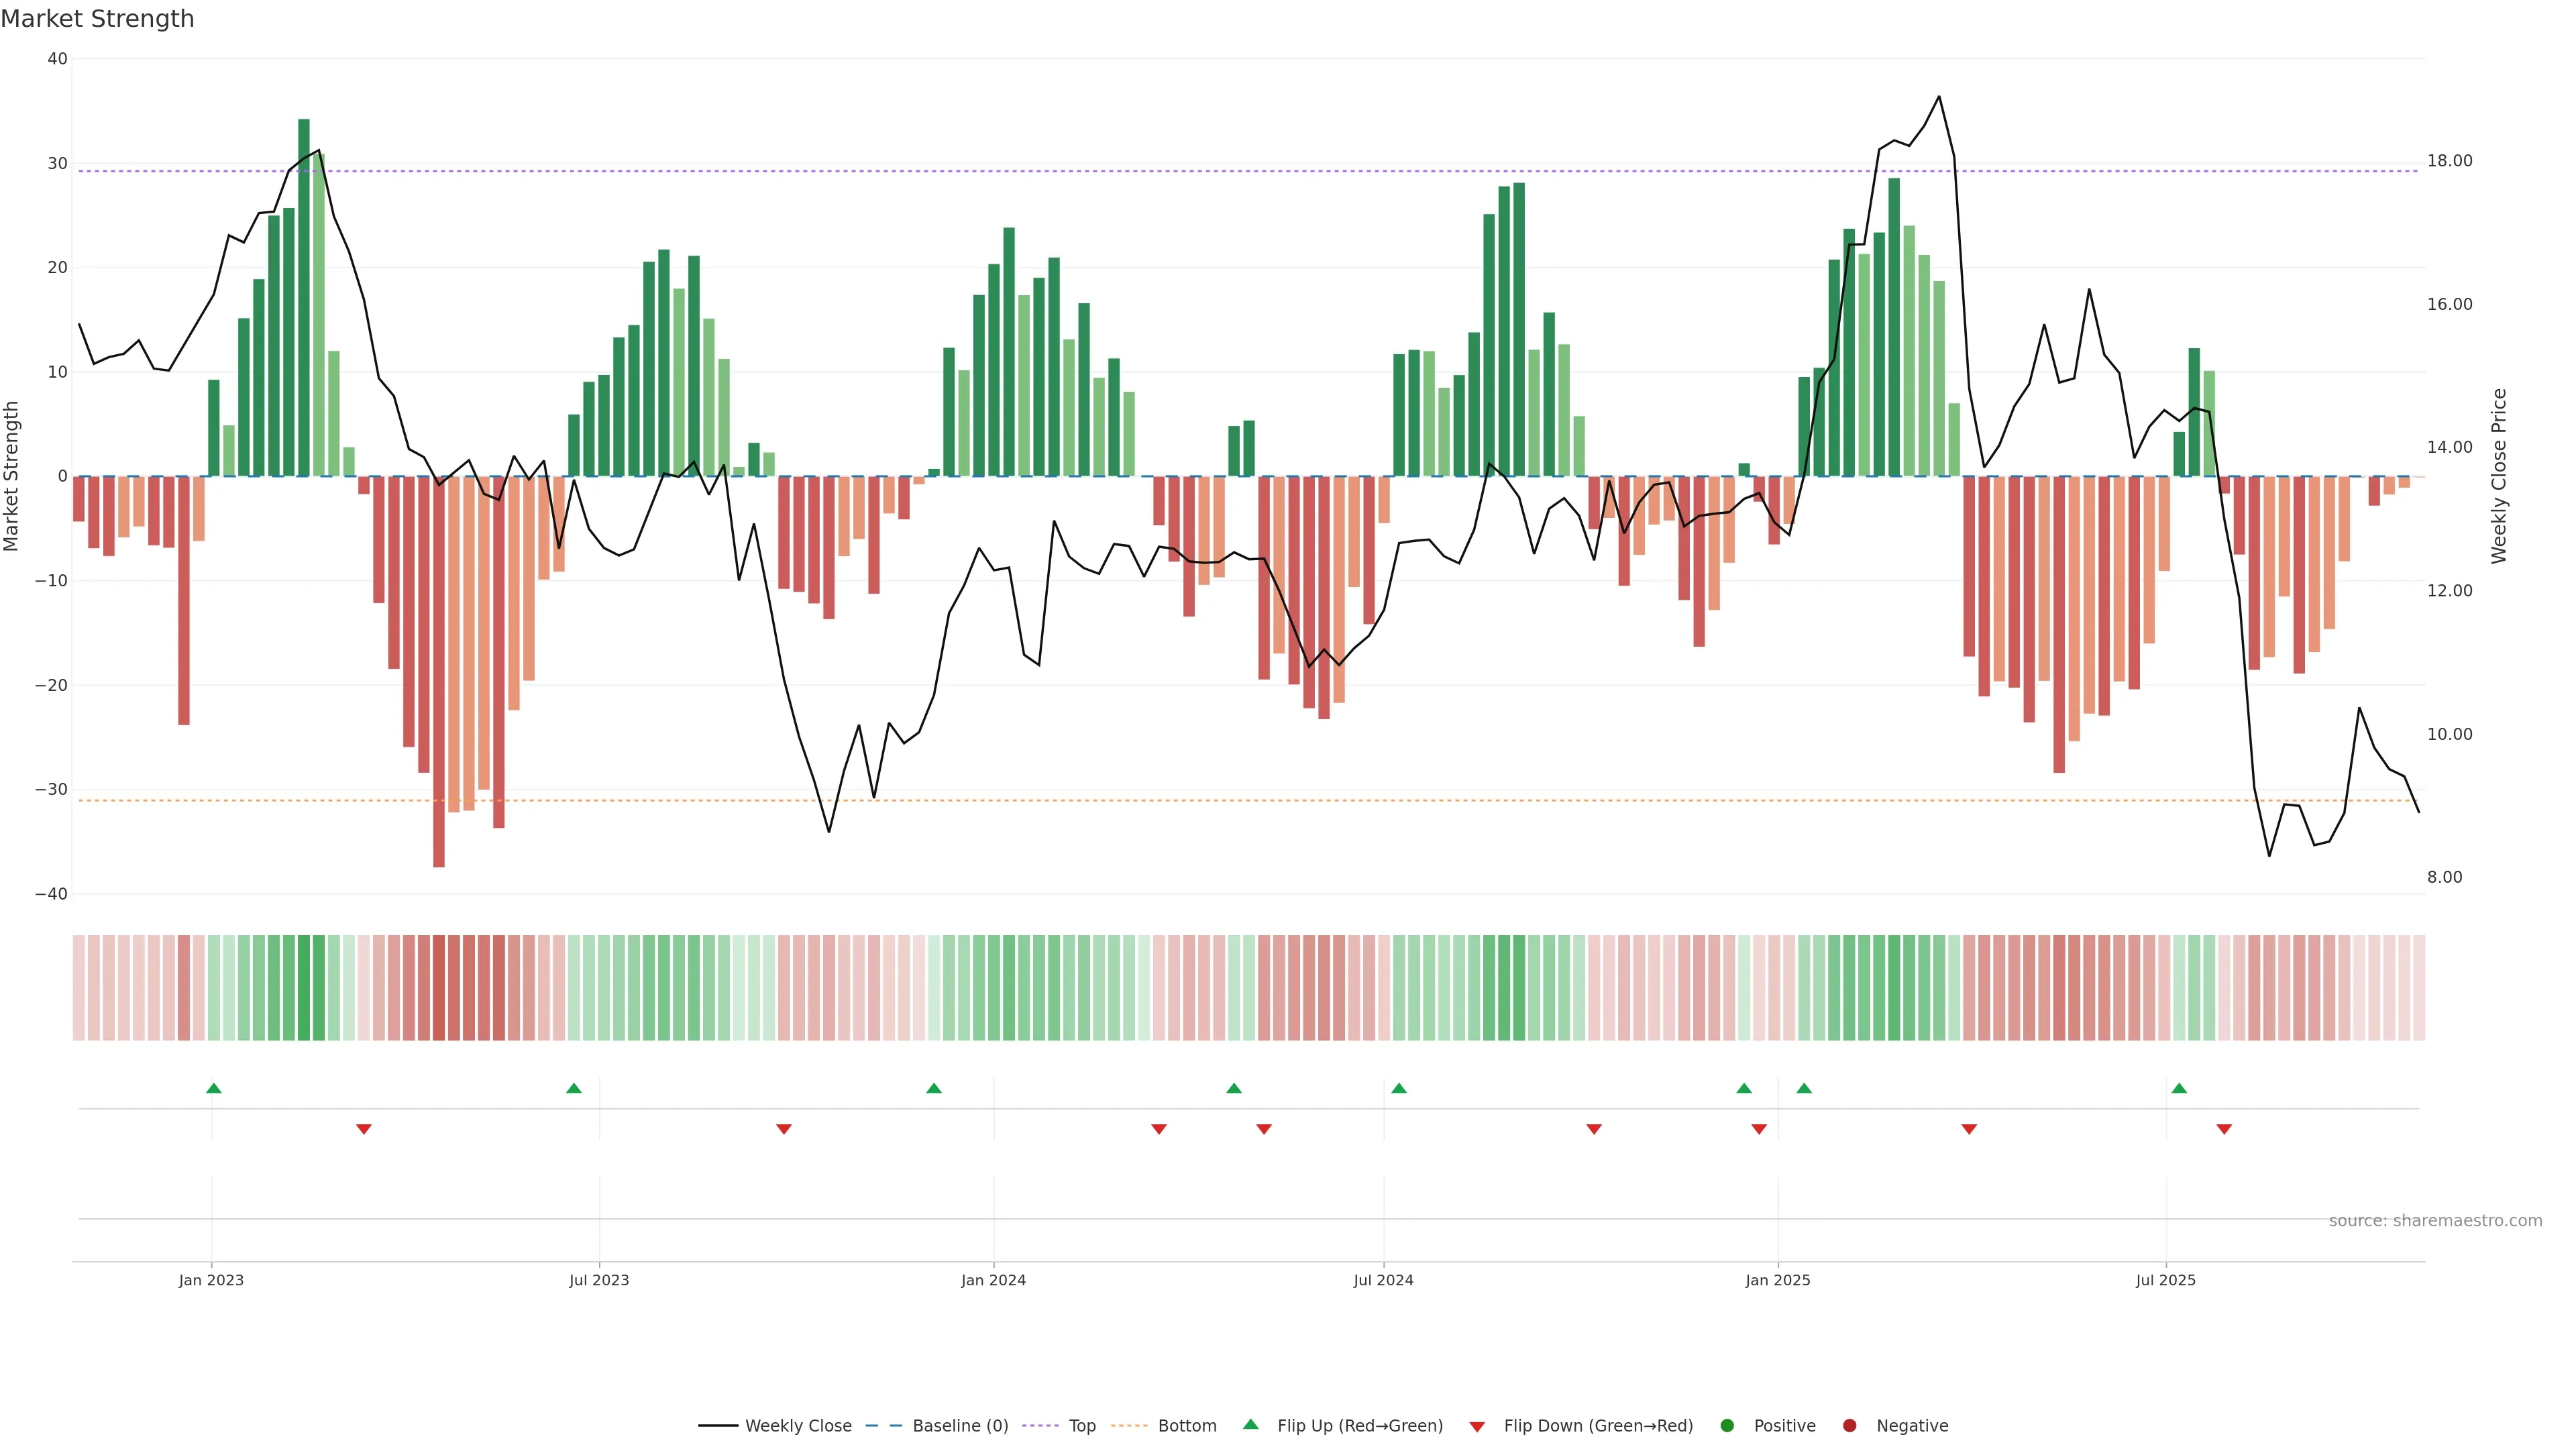
Task: Click the Jan 2025 x-axis label
Action: [x=1777, y=1280]
